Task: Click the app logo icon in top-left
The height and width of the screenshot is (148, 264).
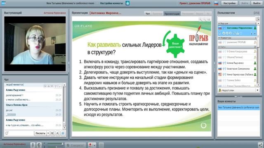Action: point(4,3)
